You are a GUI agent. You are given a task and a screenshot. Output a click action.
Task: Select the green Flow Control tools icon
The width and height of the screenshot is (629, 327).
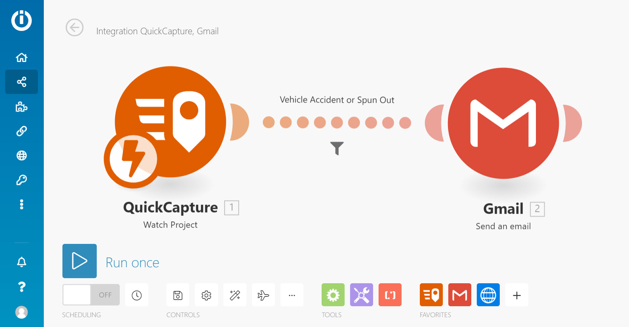tap(333, 295)
